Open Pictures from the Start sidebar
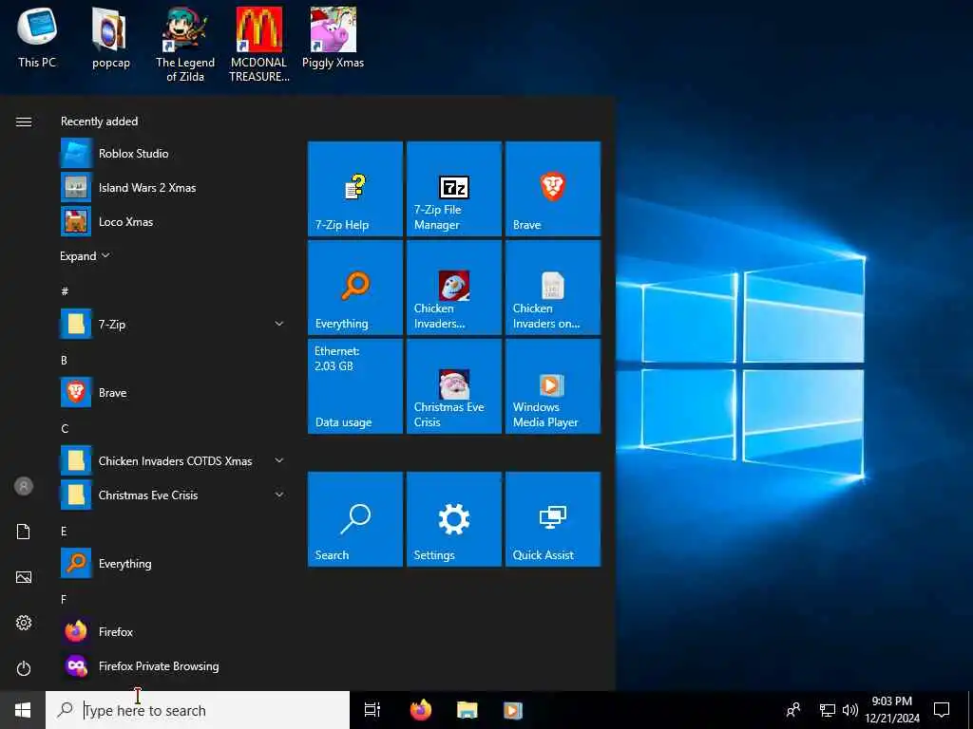This screenshot has width=973, height=729. pyautogui.click(x=24, y=577)
